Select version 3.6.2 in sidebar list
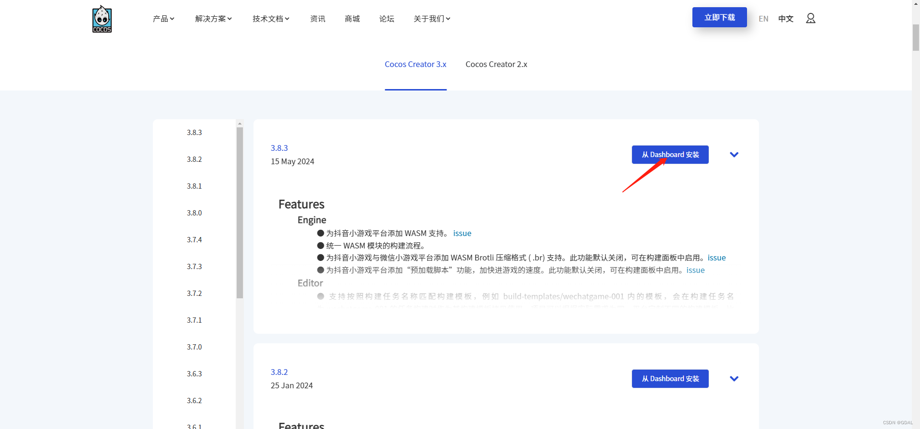920x429 pixels. point(194,401)
